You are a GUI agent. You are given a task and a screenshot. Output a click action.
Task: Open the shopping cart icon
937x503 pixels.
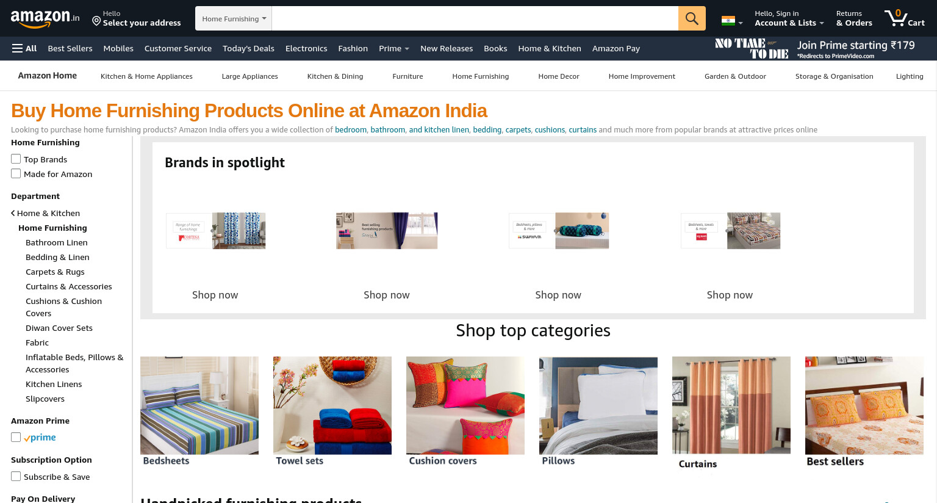[x=905, y=18]
